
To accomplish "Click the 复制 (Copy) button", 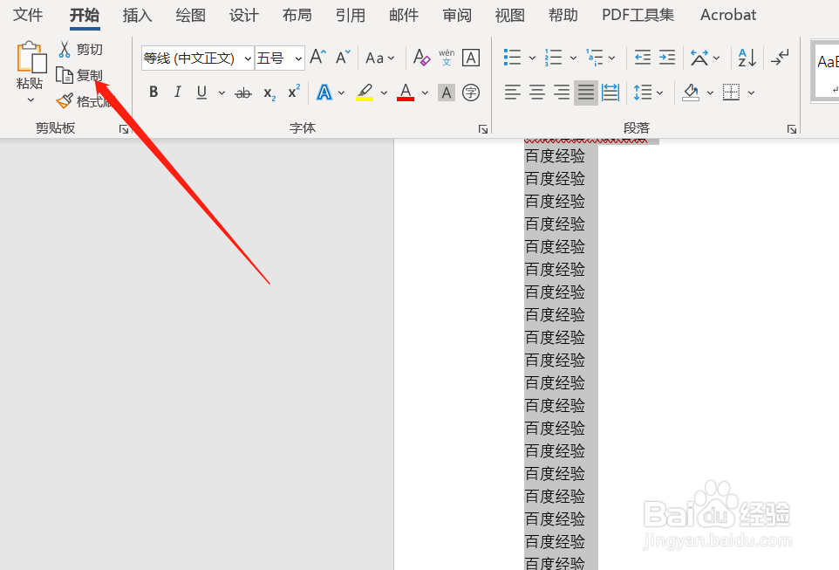I will click(88, 74).
